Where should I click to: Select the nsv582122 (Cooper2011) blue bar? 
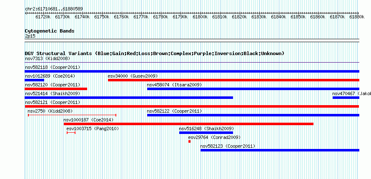tap(253, 115)
